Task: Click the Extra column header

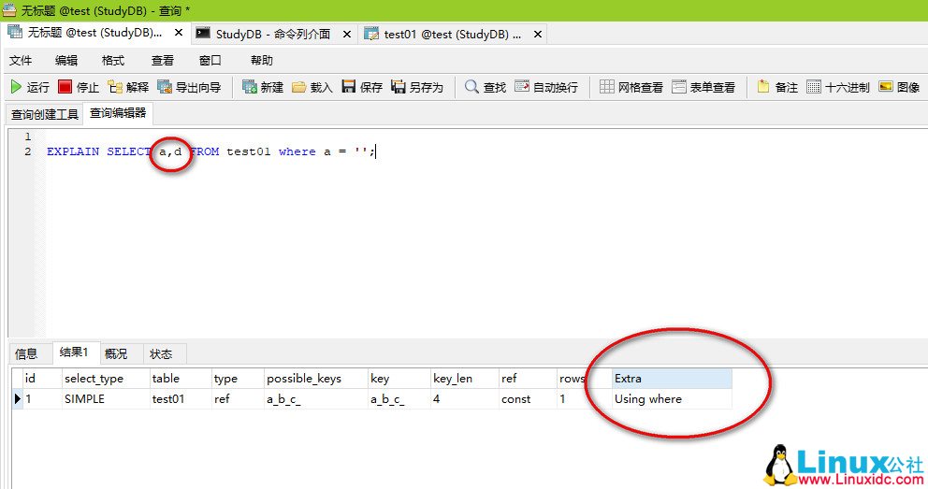Action: 672,379
